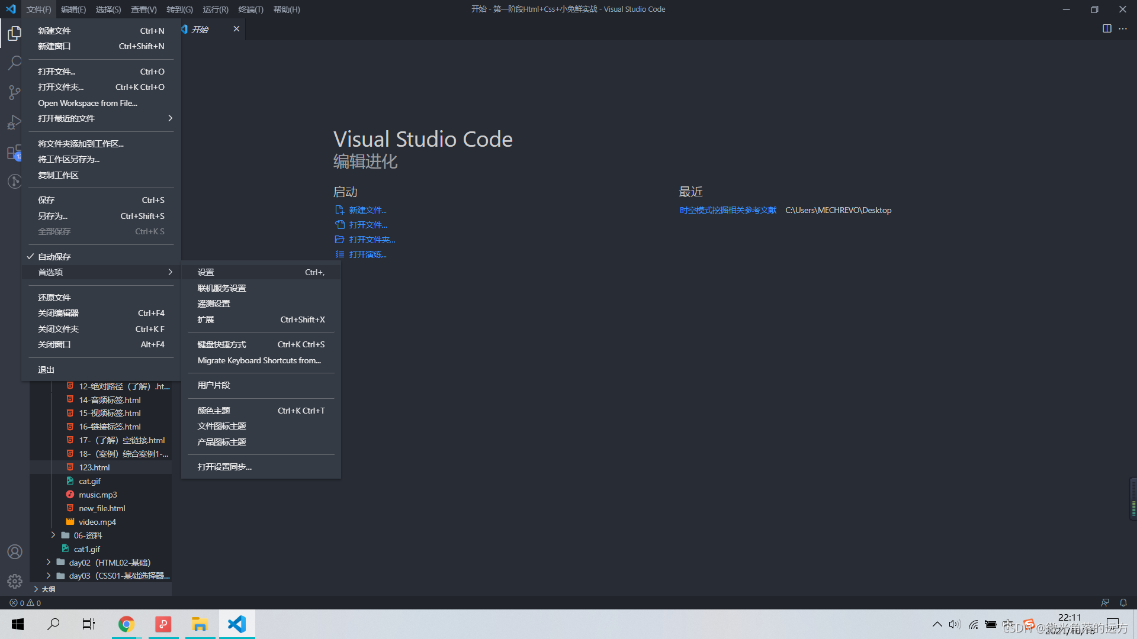Split the editor using the top-right icon
The width and height of the screenshot is (1137, 639).
pyautogui.click(x=1107, y=28)
